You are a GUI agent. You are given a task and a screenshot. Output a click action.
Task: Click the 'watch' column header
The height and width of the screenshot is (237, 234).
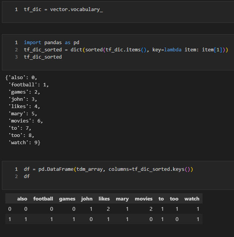192,199
